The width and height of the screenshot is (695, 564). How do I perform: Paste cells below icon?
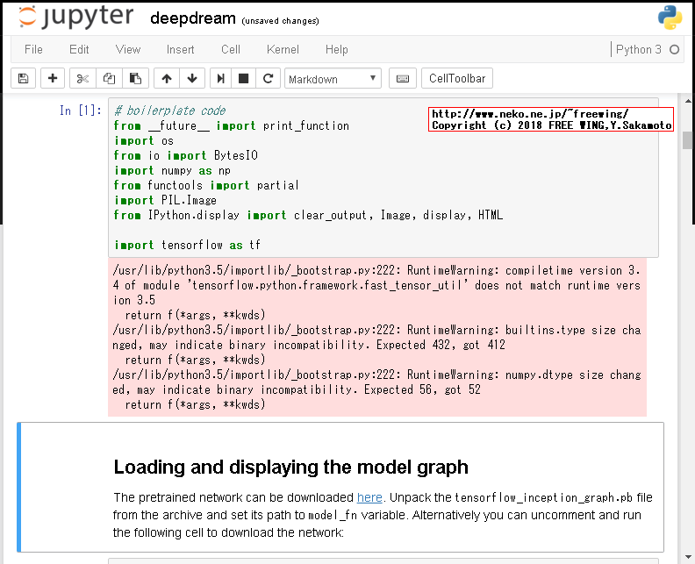click(135, 79)
